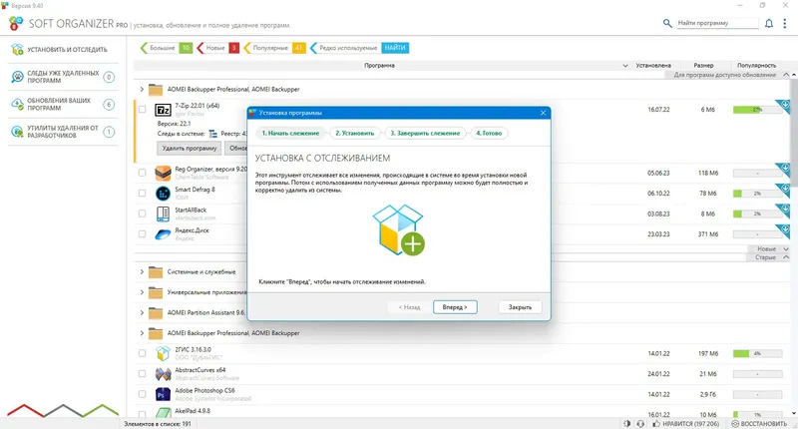
Task: Click the Закрыть button in the dialog
Action: (520, 307)
